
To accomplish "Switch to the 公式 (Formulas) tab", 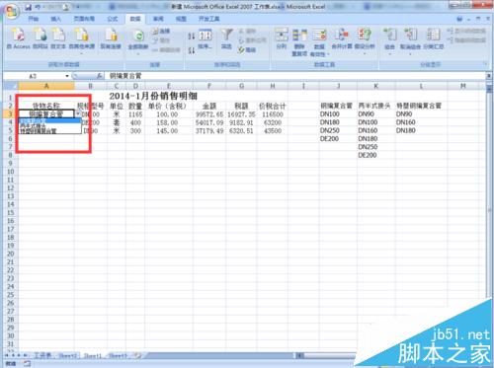I will pos(113,19).
